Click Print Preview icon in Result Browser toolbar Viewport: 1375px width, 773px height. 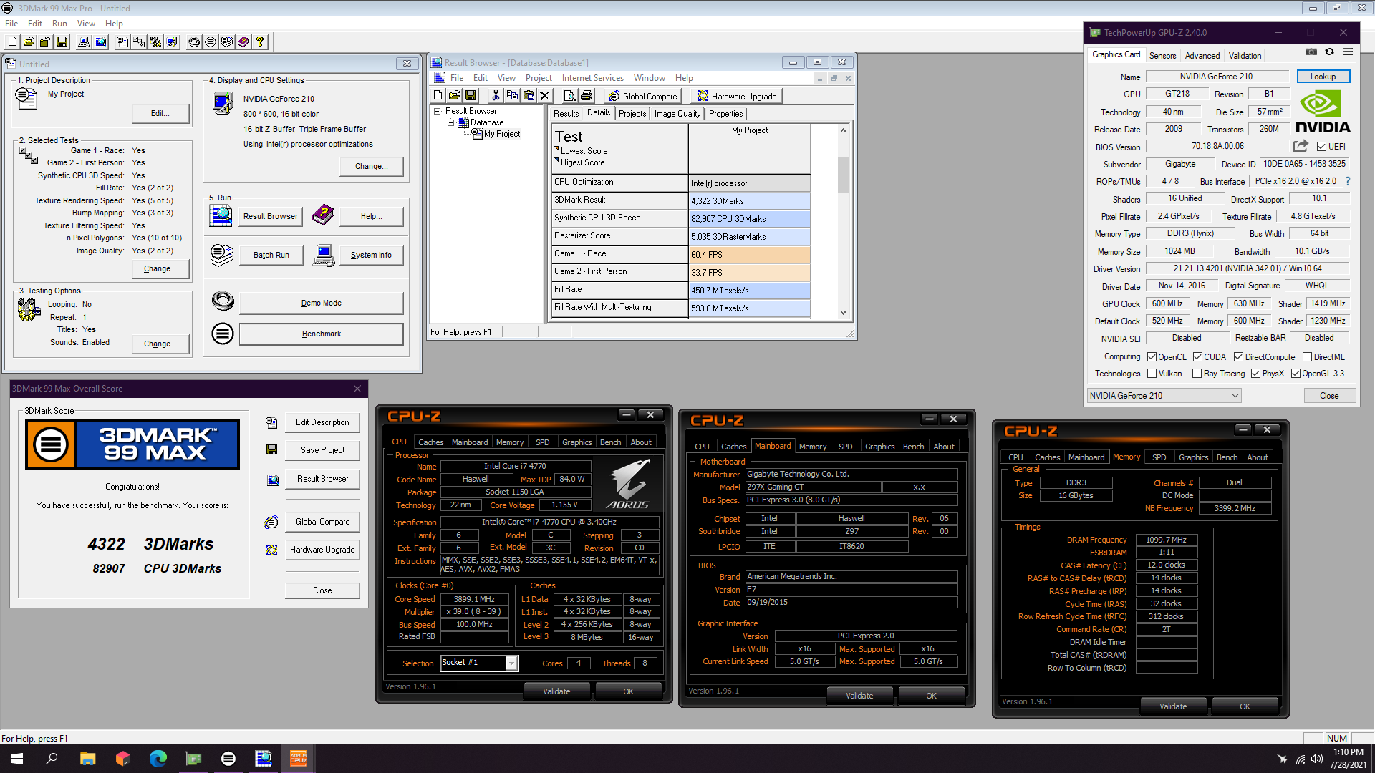click(570, 96)
